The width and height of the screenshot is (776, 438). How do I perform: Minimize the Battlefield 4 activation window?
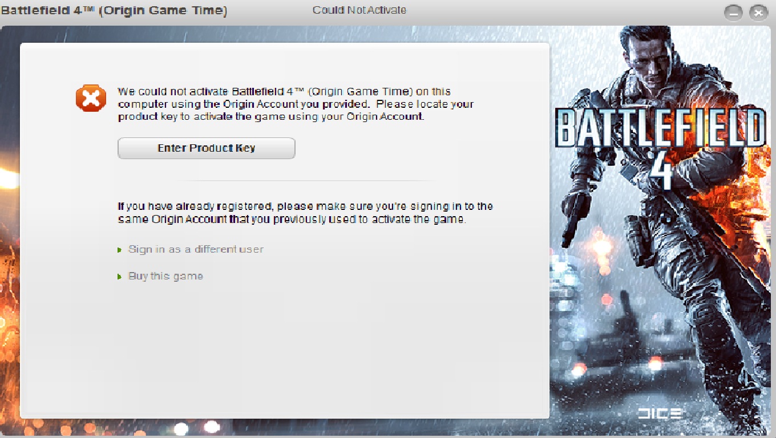[734, 13]
